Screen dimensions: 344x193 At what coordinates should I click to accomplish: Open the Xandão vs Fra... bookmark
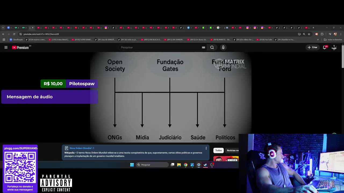click(x=285, y=40)
